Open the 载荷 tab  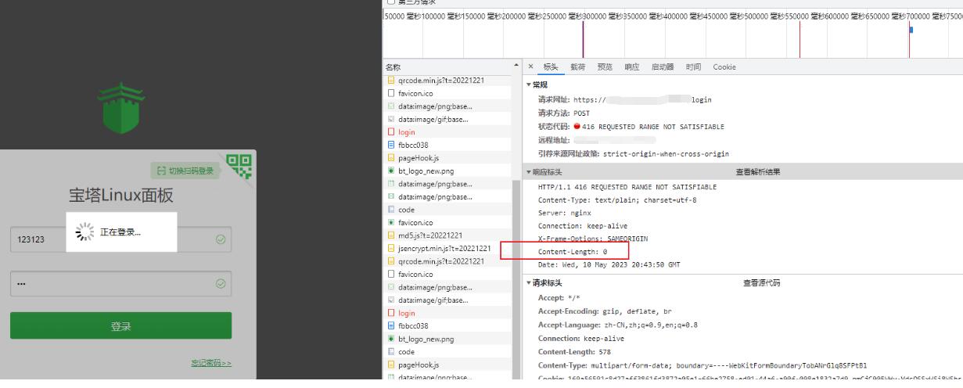pos(577,67)
